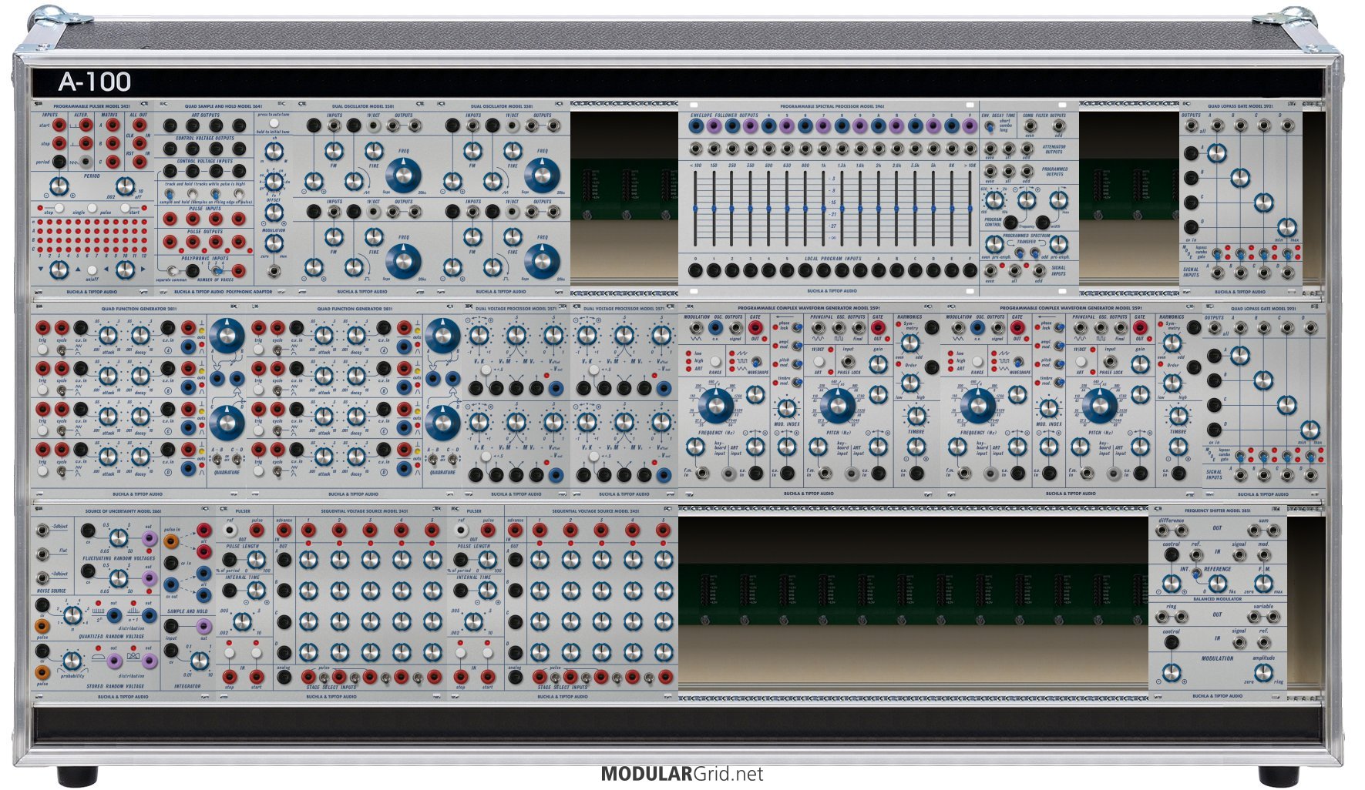1365x790 pixels.
Task: Click the 'all' output jack on the top-row Quad Lopass Gate
Action: (x=1191, y=125)
